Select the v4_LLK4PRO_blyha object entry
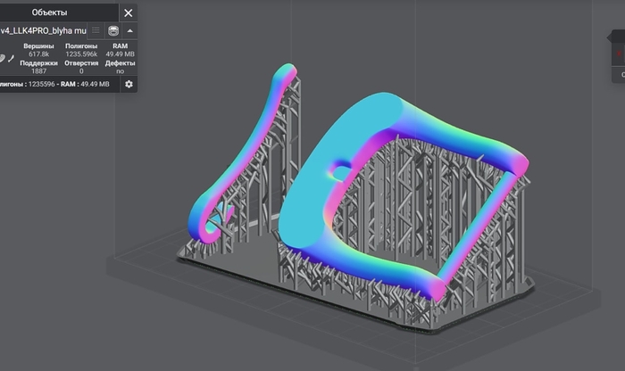This screenshot has height=371, width=625. (43, 30)
